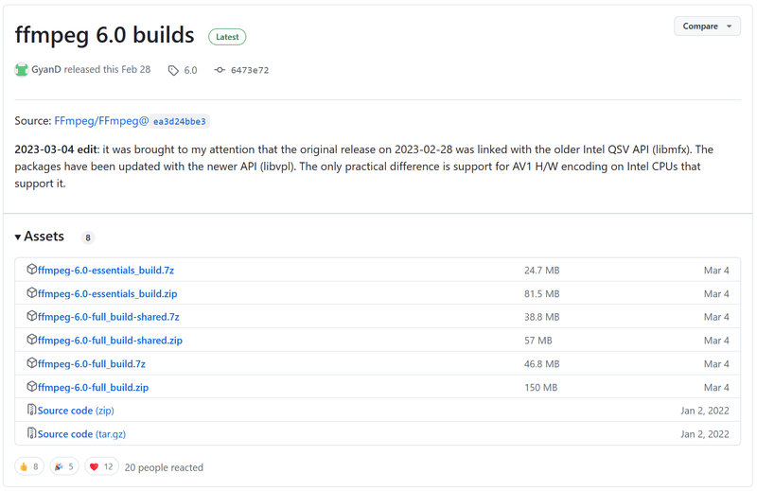The image size is (757, 491).
Task: Toggle the party popper reaction
Action: click(x=65, y=466)
